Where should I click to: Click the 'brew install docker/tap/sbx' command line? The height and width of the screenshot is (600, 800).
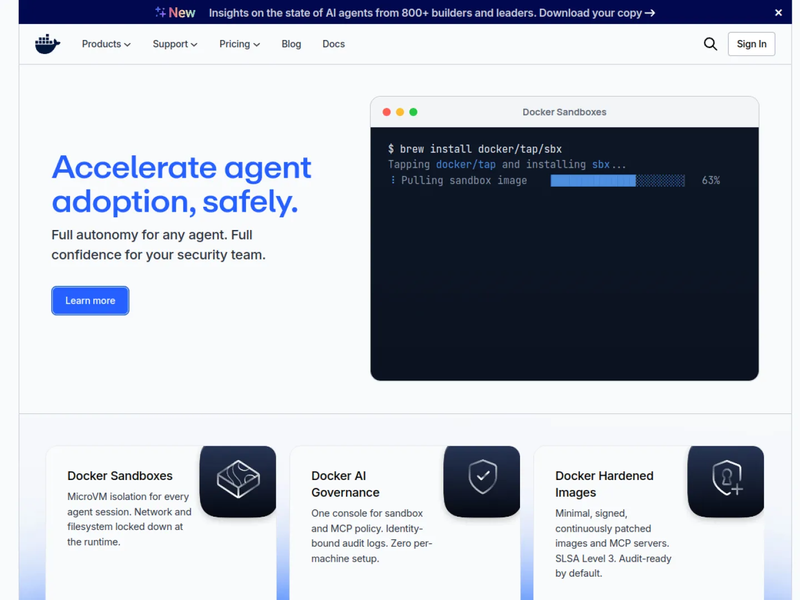(x=475, y=149)
